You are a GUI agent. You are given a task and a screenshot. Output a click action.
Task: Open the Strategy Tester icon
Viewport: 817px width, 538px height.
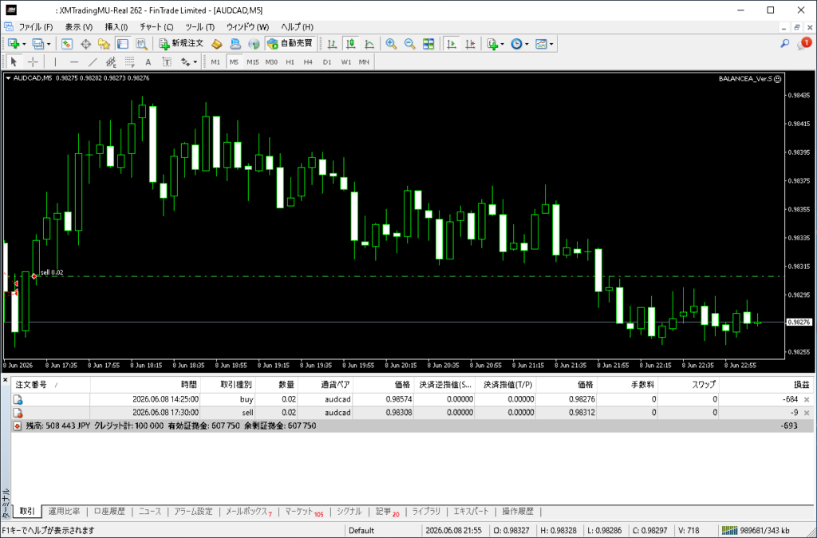pyautogui.click(x=141, y=45)
